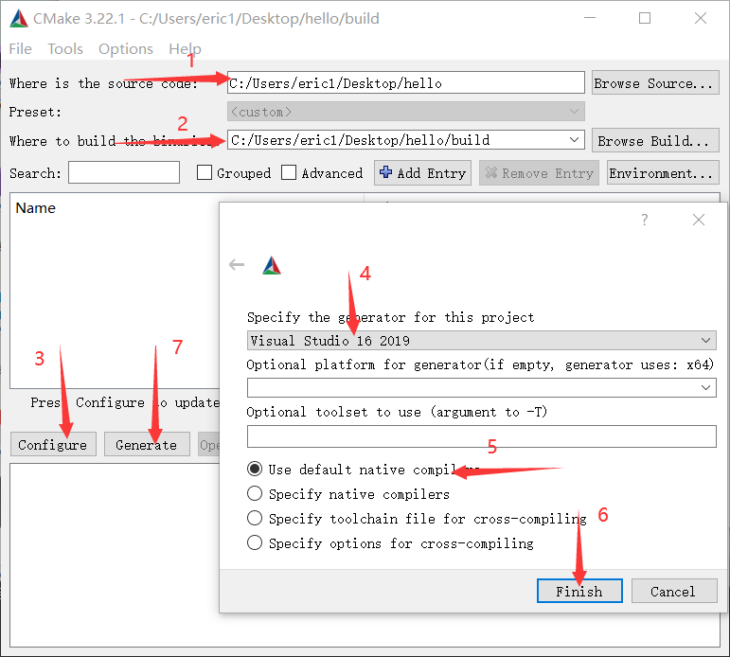This screenshot has height=657, width=730.
Task: Open the File menu
Action: [21, 49]
